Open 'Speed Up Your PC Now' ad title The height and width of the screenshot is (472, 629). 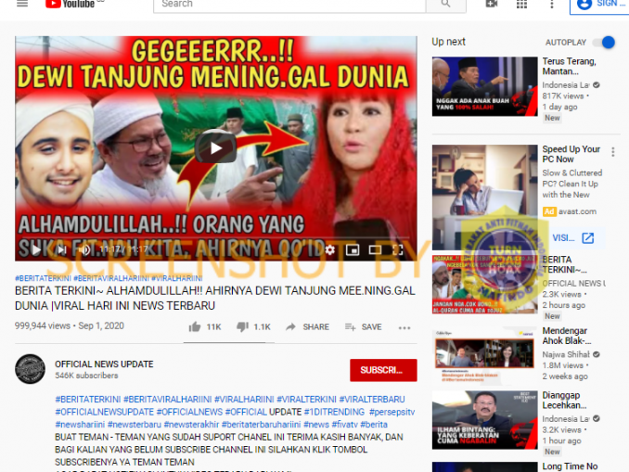571,154
